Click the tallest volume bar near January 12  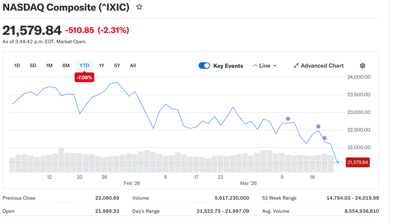point(61,160)
